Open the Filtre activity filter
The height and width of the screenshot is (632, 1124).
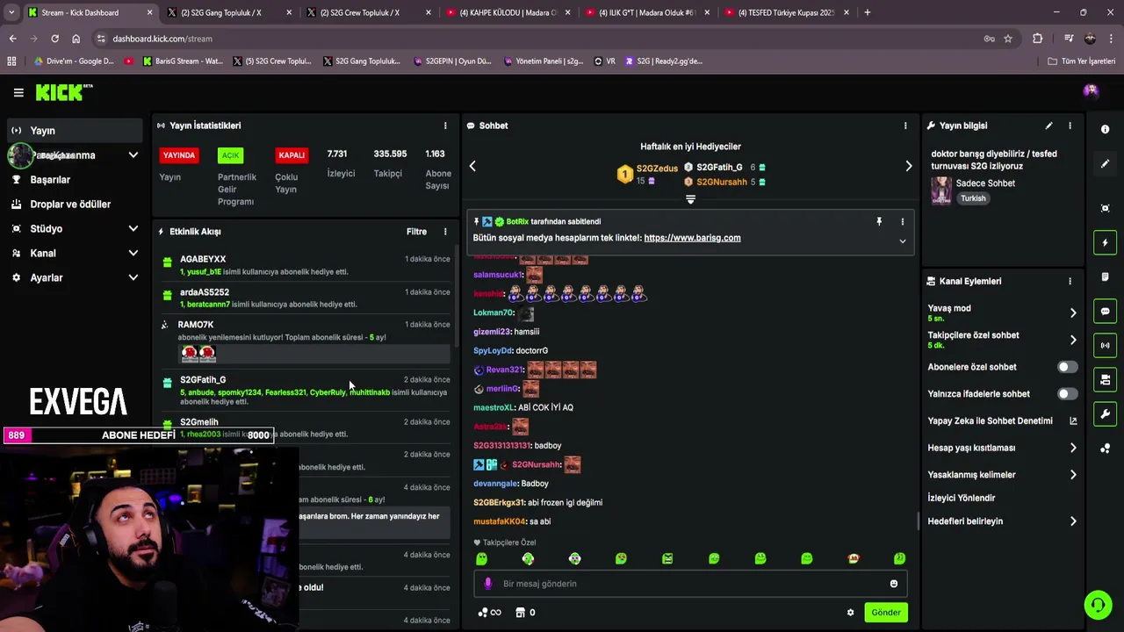[x=416, y=232]
